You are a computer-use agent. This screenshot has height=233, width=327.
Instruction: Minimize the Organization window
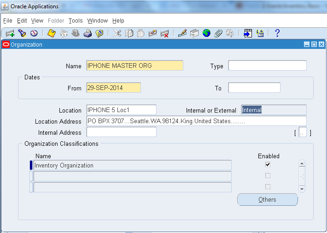click(x=307, y=44)
